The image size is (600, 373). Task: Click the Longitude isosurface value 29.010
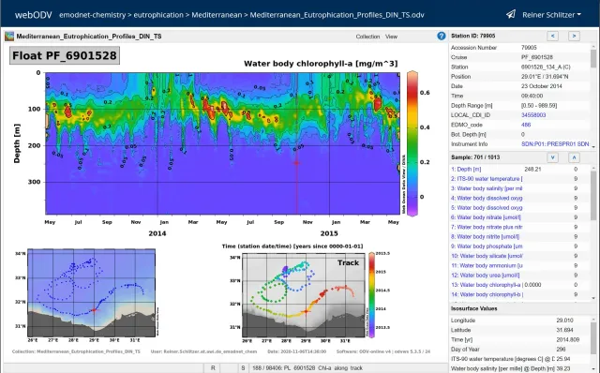click(x=564, y=321)
